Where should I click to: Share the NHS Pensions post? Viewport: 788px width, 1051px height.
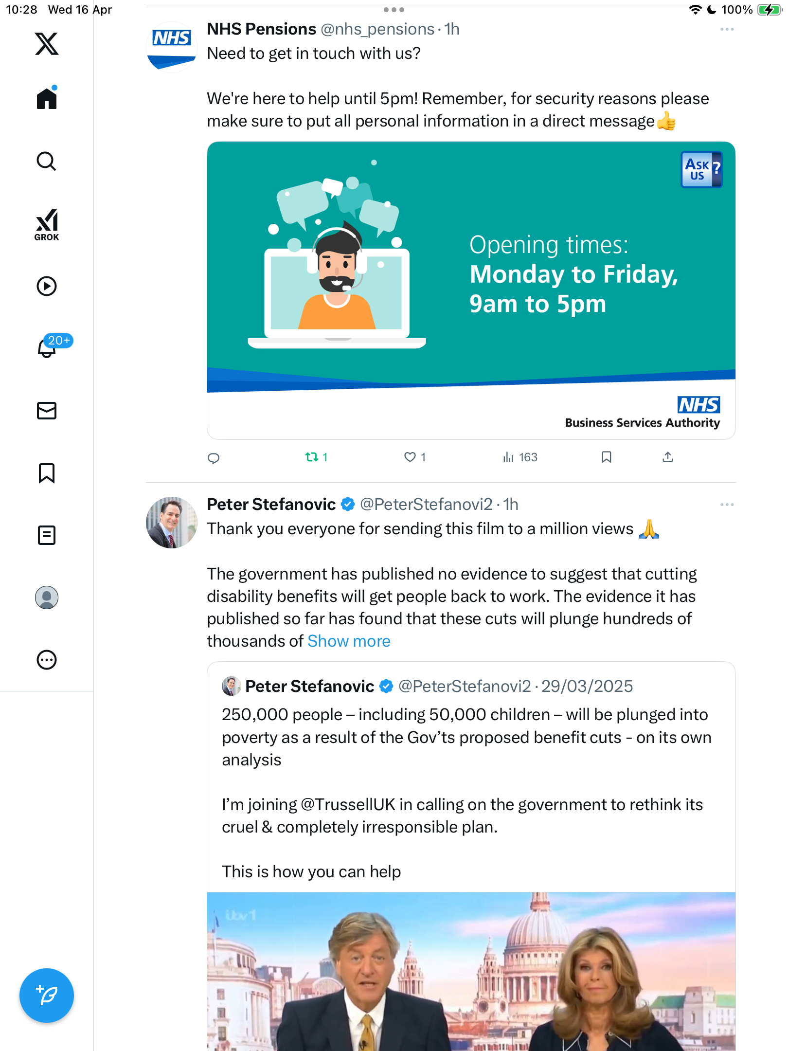(667, 457)
